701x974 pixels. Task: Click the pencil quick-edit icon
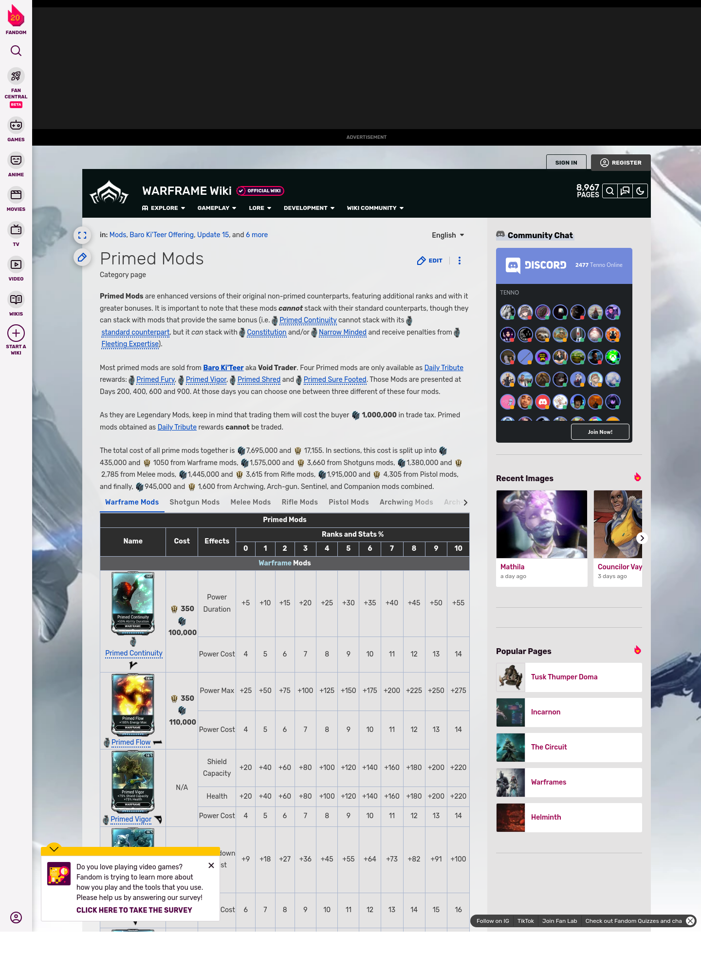coord(82,257)
